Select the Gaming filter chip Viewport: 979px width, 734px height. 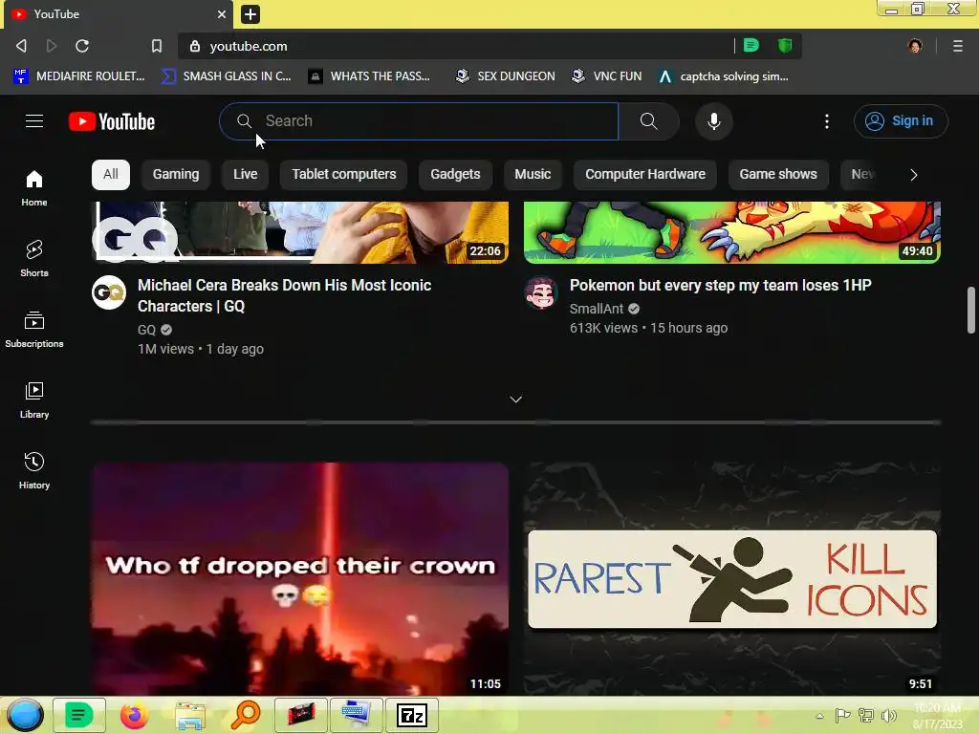176,174
